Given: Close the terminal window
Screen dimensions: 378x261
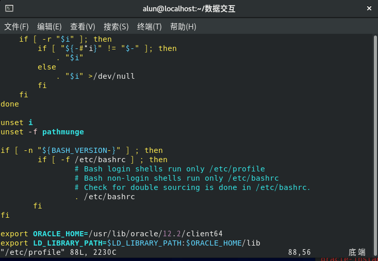Looking at the screenshot, I should coord(369,9).
